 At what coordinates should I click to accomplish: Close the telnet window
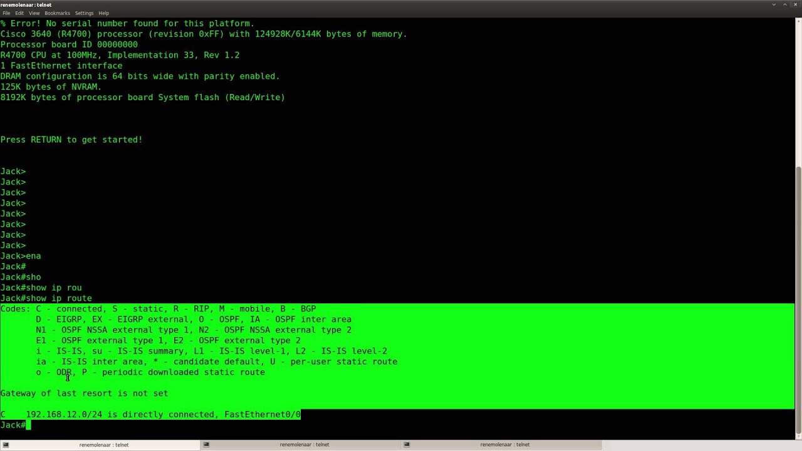(795, 4)
